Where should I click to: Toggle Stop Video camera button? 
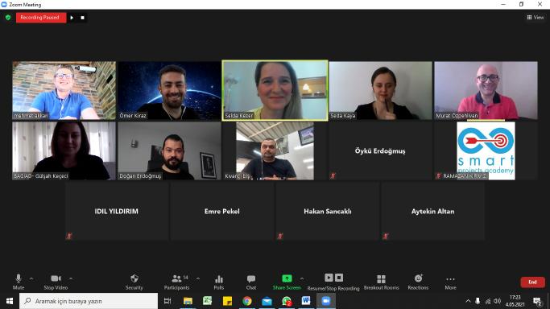[56, 282]
